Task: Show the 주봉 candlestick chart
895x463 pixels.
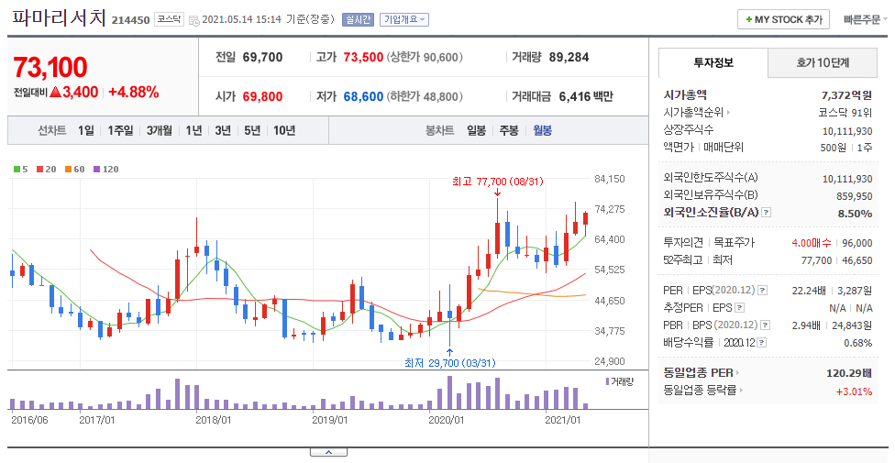Action: [509, 131]
